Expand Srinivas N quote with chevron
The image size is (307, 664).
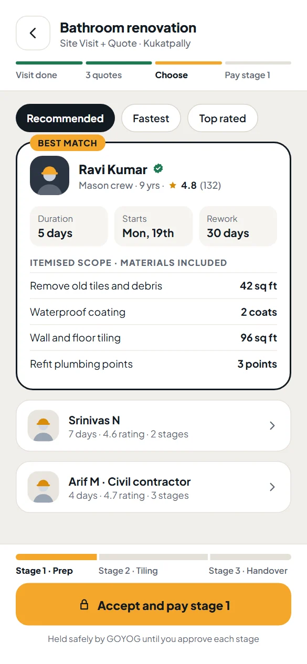click(272, 426)
